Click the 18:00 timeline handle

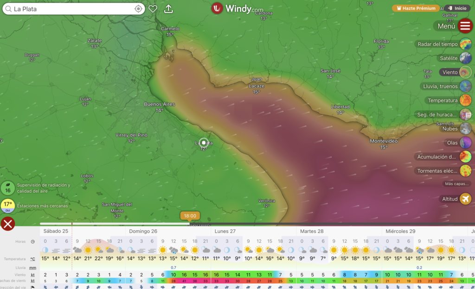tap(190, 216)
